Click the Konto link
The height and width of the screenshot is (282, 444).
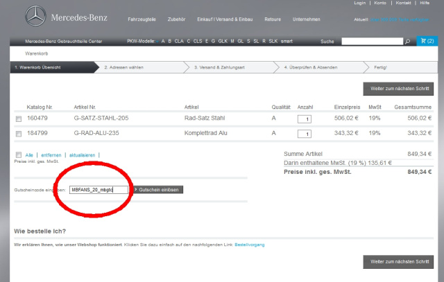[380, 3]
